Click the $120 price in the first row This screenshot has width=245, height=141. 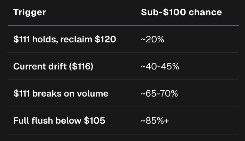tap(105, 39)
